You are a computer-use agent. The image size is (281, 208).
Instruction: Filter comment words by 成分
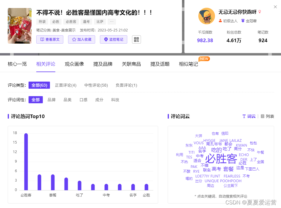[99, 100]
